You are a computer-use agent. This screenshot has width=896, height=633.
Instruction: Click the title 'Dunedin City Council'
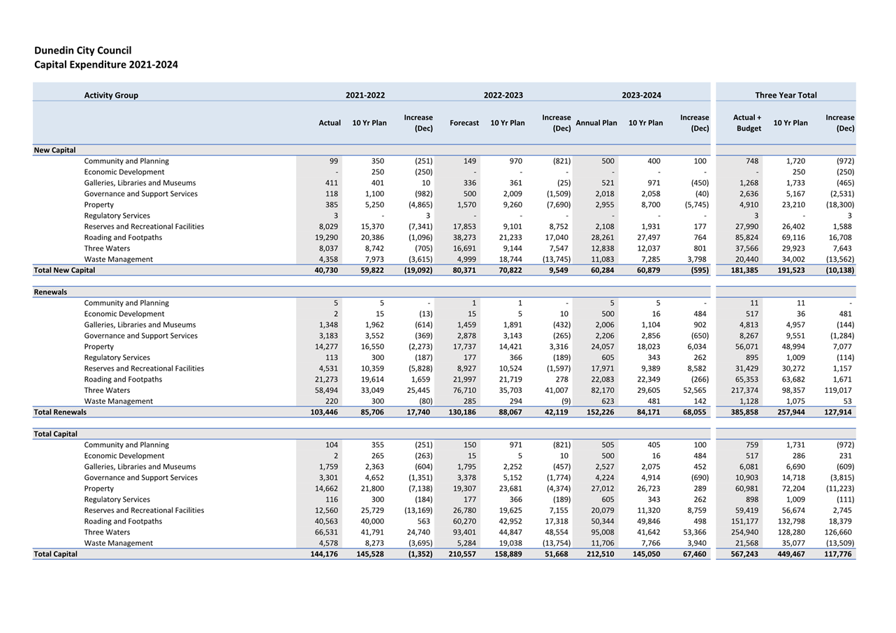pos(82,50)
